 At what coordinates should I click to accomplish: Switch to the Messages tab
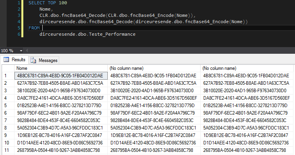coord(44,60)
